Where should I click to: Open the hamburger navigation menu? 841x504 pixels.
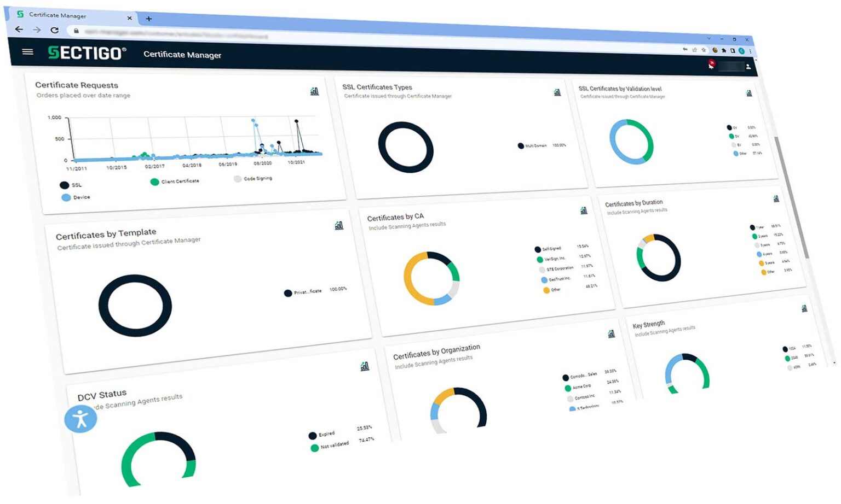[x=27, y=52]
